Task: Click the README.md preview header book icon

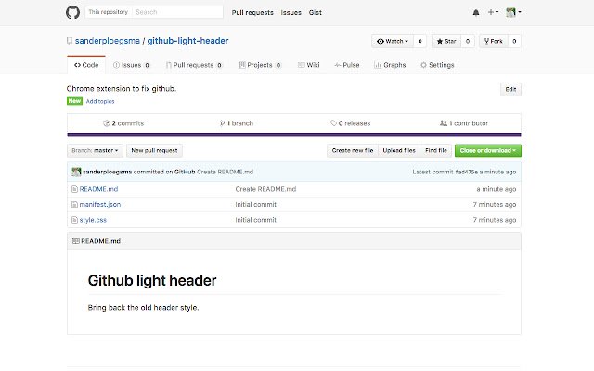Action: coord(75,241)
